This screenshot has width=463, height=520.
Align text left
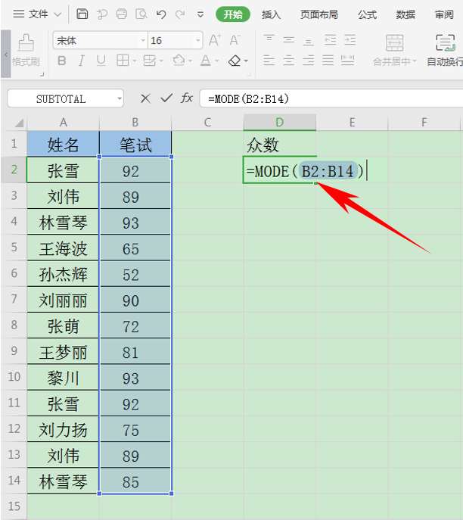click(x=269, y=61)
